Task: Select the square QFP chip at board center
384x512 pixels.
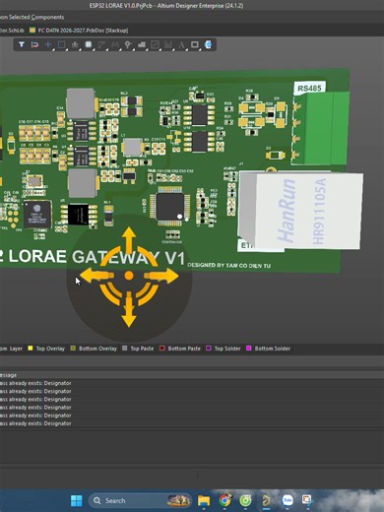Action: 170,207
